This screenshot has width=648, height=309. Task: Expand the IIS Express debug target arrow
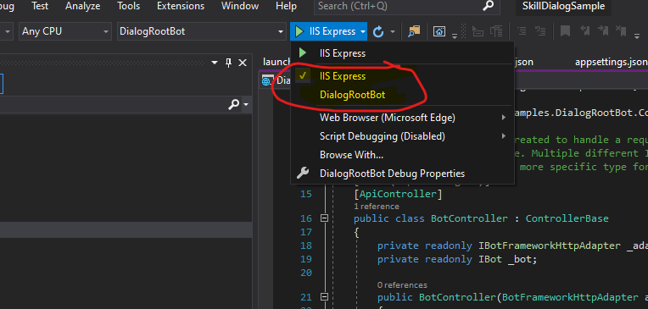pos(362,32)
